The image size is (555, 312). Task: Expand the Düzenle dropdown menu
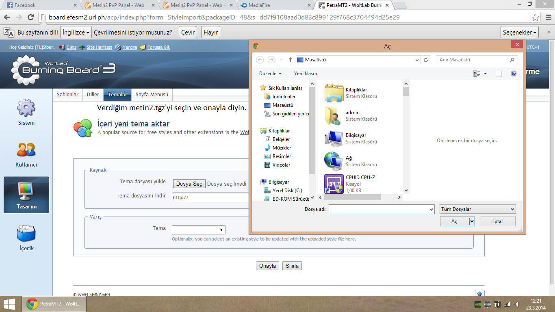(x=270, y=74)
